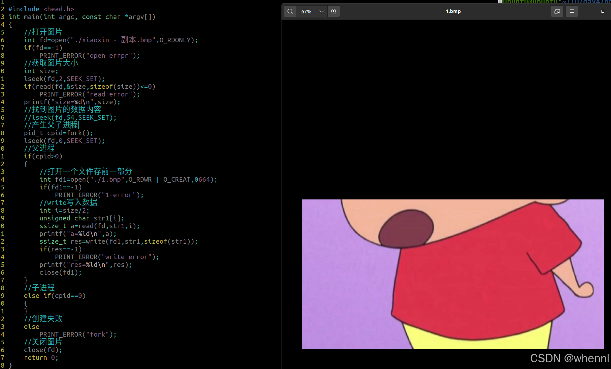
Task: Minimize the 1.bmp viewer window
Action: [588, 11]
